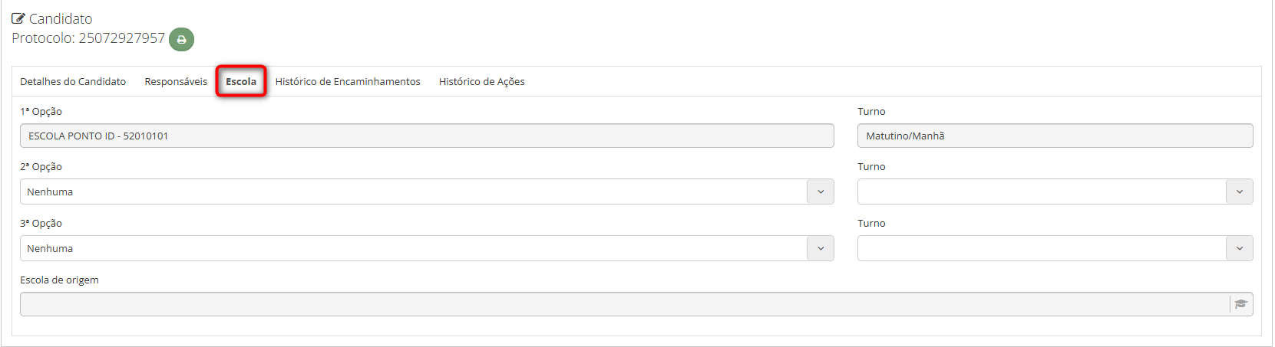
Task: Expand the 3ª Opção school dropdown
Action: [x=427, y=248]
